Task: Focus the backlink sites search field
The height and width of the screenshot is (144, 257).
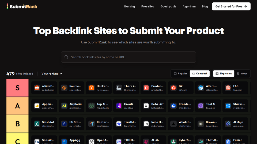Action: [128, 57]
